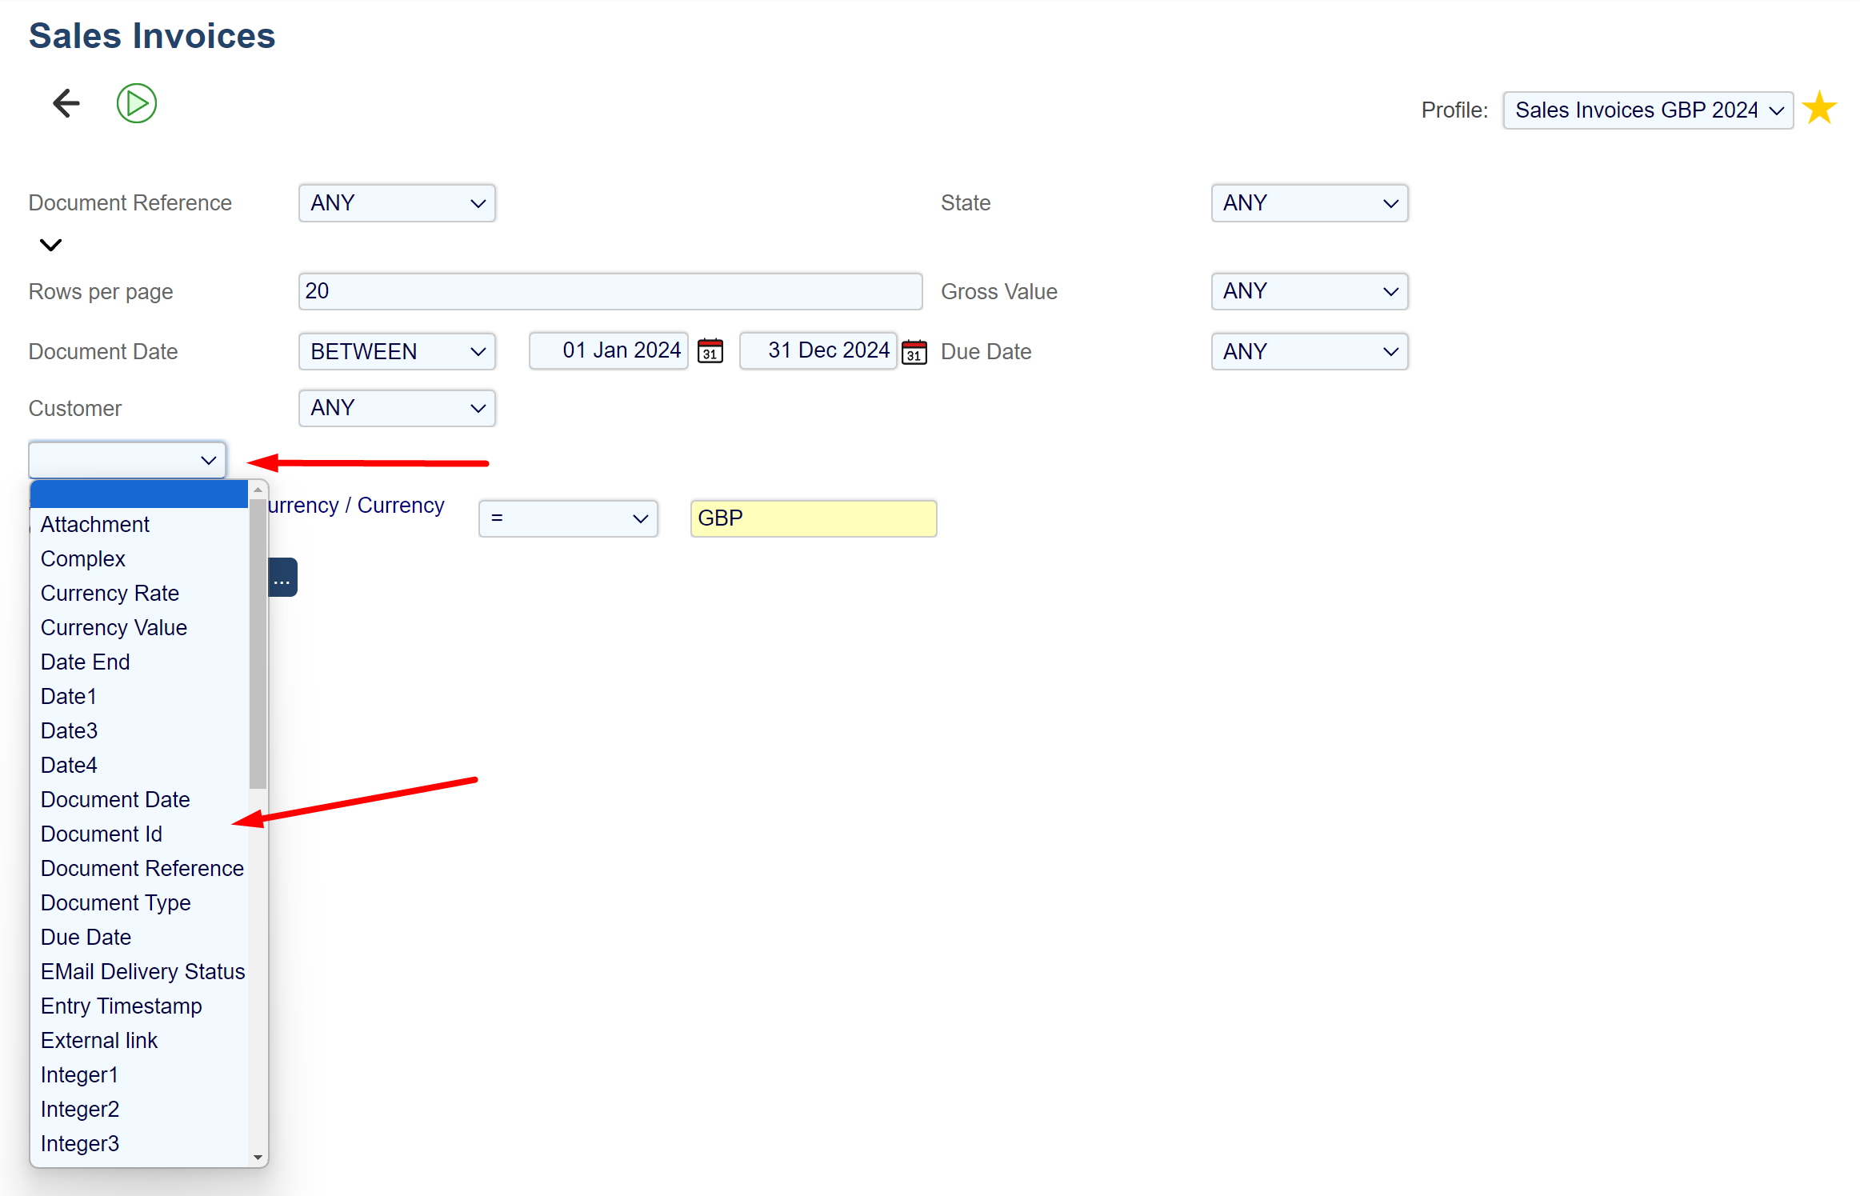The image size is (1860, 1196).
Task: Collapse the chevron below Document Reference
Action: click(x=50, y=245)
